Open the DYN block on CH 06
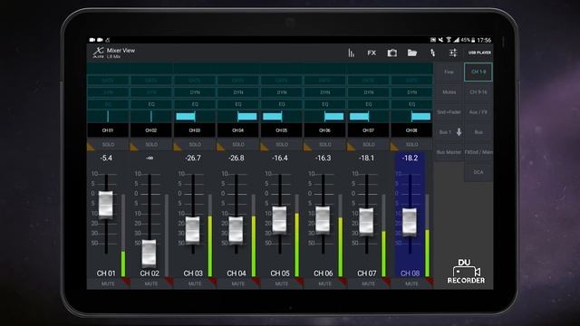This screenshot has width=580, height=326. [x=324, y=92]
